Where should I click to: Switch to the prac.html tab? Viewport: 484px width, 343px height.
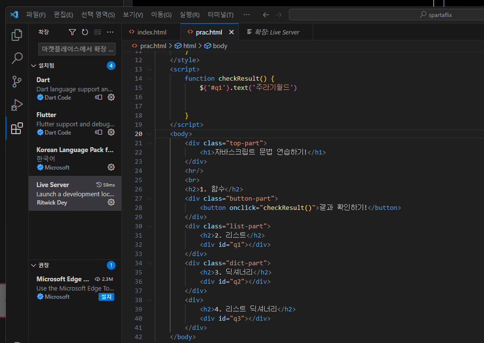(209, 32)
